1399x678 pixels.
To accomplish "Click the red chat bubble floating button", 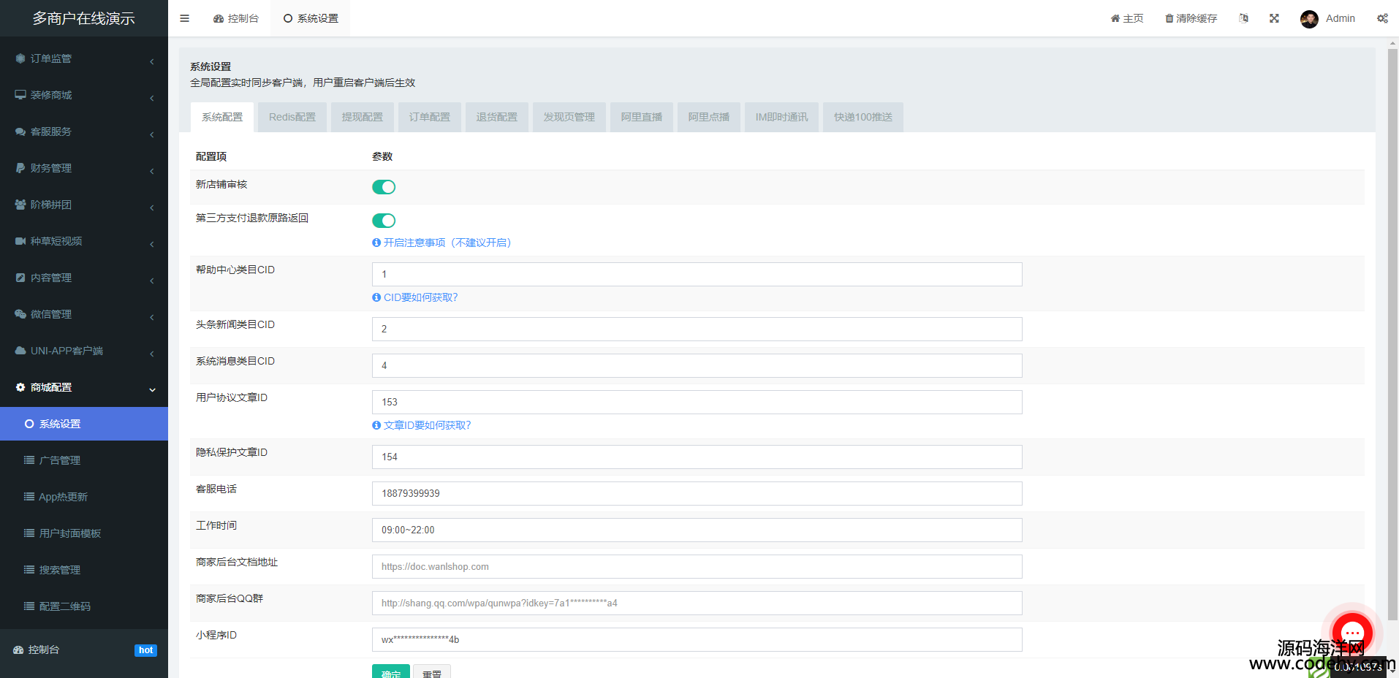I will coord(1351,632).
